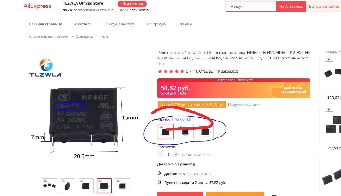Select the third size variant thumbnail
The width and height of the screenshot is (341, 196).
(x=206, y=131)
